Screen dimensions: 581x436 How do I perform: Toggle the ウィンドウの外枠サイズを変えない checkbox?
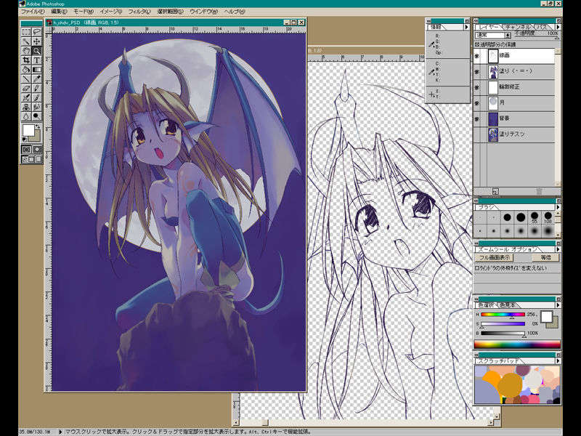[477, 268]
